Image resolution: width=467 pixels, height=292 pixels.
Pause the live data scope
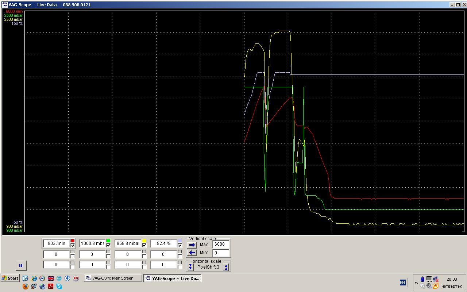[20, 265]
